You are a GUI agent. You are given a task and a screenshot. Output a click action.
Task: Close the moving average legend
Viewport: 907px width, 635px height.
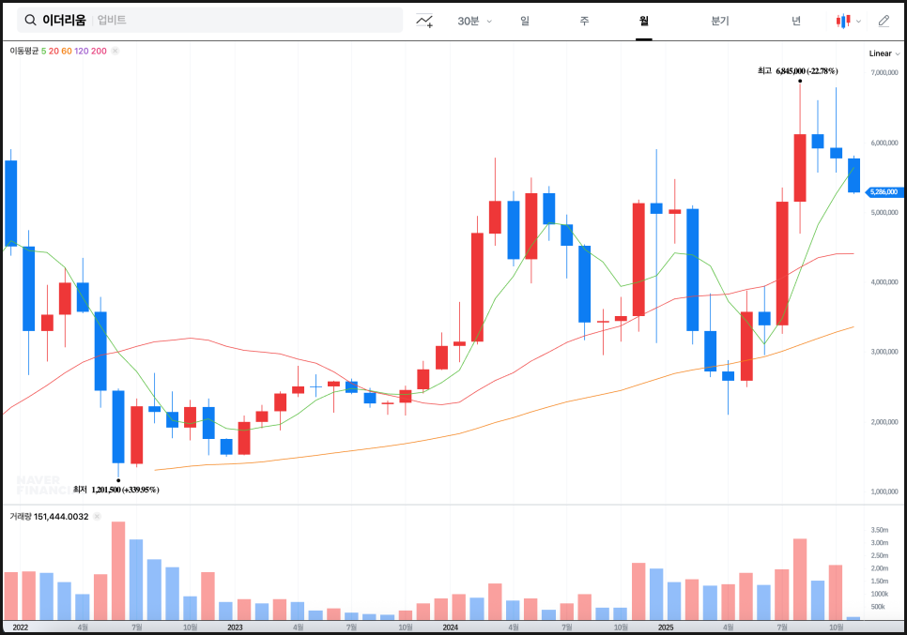[x=115, y=51]
